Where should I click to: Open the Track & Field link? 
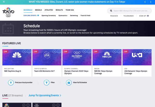pos(85,15)
